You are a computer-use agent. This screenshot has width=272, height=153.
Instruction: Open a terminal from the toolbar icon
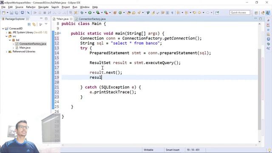[x=23, y=13]
